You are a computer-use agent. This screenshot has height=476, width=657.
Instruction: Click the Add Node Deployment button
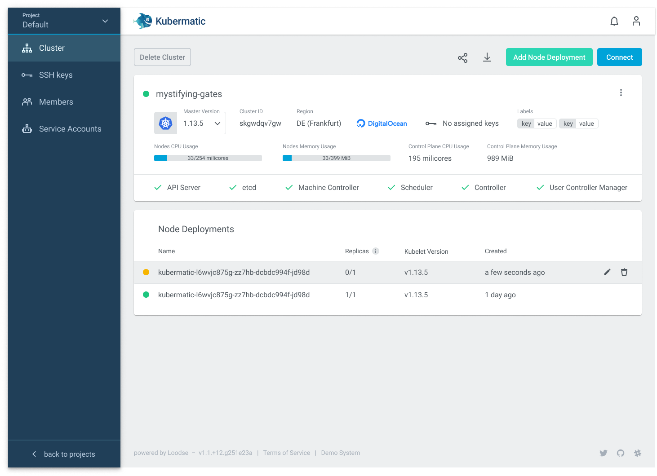pyautogui.click(x=549, y=57)
